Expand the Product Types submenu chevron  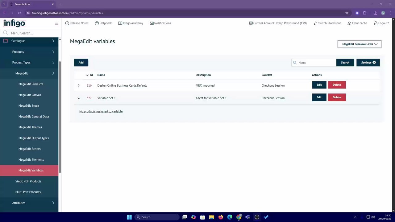pyautogui.click(x=53, y=63)
